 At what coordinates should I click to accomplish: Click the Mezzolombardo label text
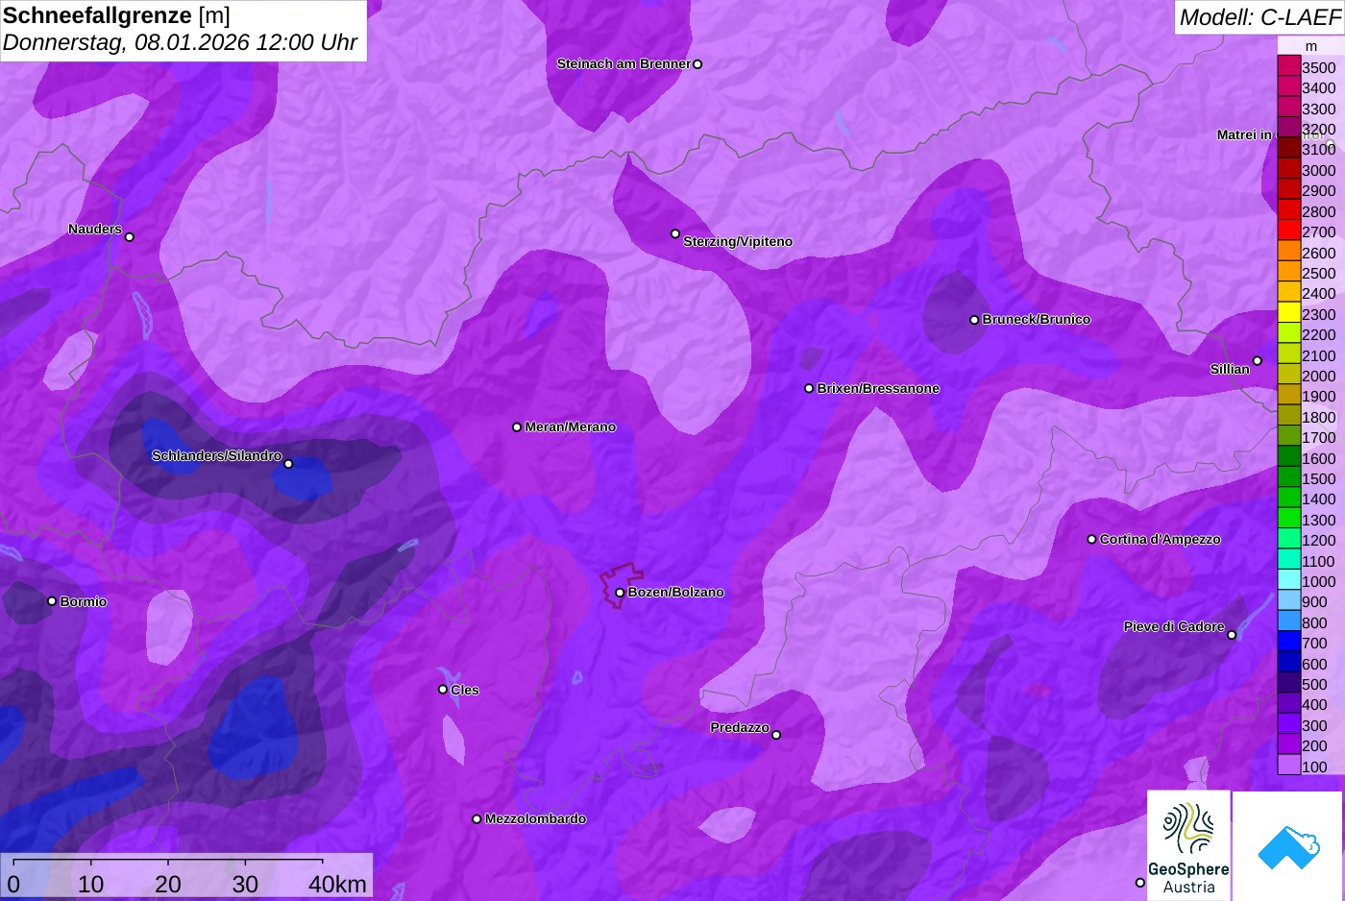click(535, 818)
